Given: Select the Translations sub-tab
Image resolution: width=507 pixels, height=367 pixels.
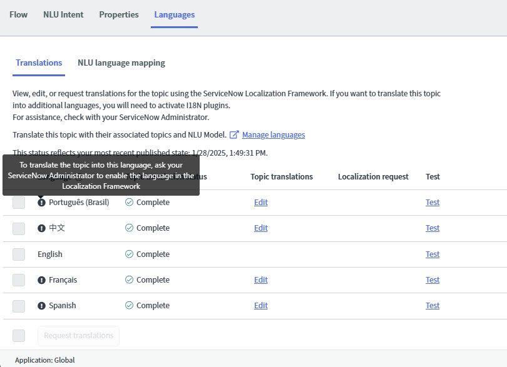Looking at the screenshot, I should point(39,63).
